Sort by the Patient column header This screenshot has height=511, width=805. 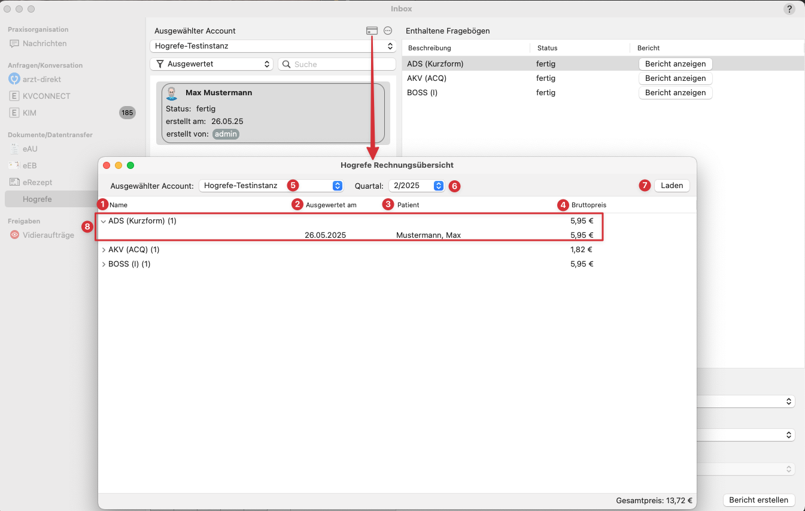tap(408, 205)
